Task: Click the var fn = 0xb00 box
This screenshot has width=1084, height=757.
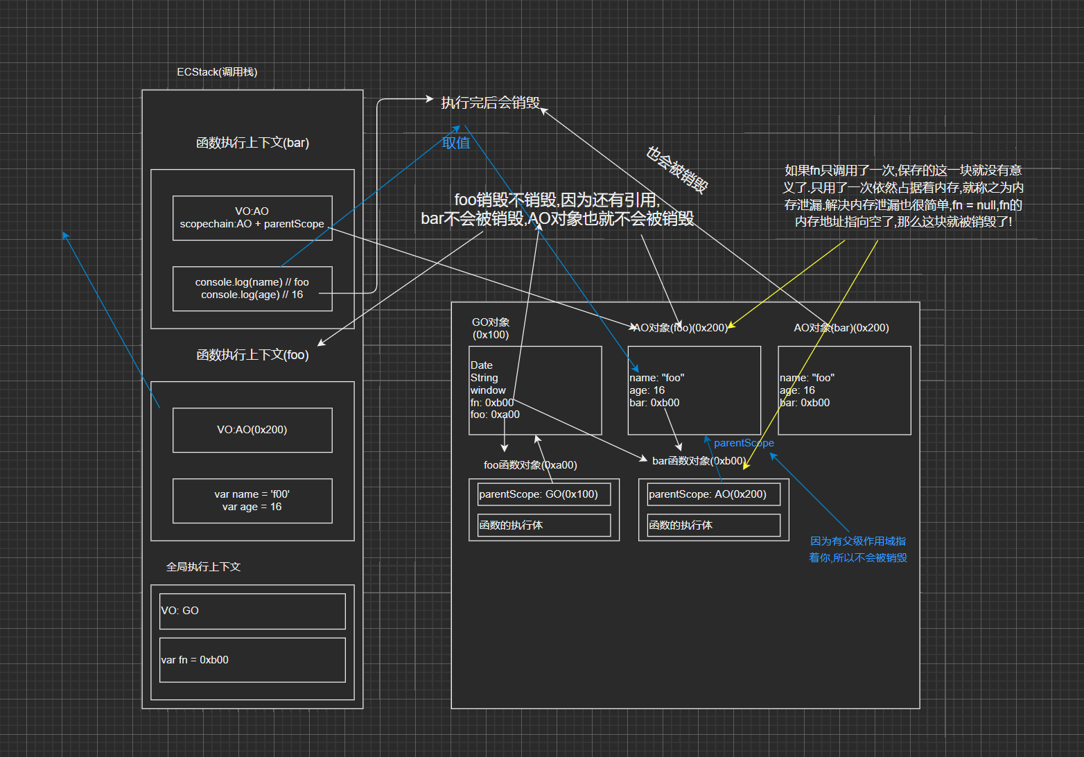Action: point(252,660)
